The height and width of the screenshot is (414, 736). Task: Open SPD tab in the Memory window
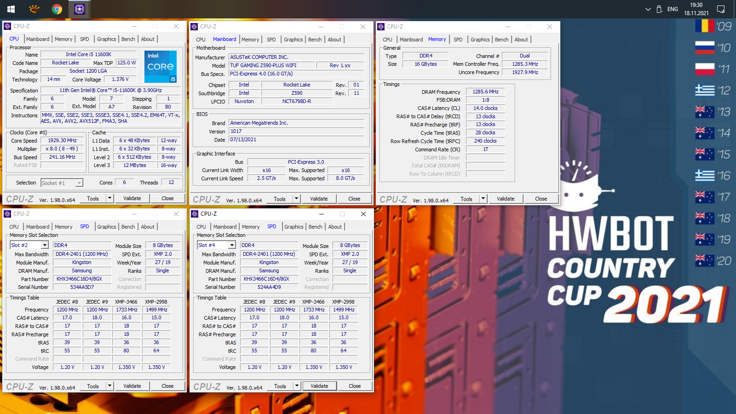pyautogui.click(x=458, y=40)
